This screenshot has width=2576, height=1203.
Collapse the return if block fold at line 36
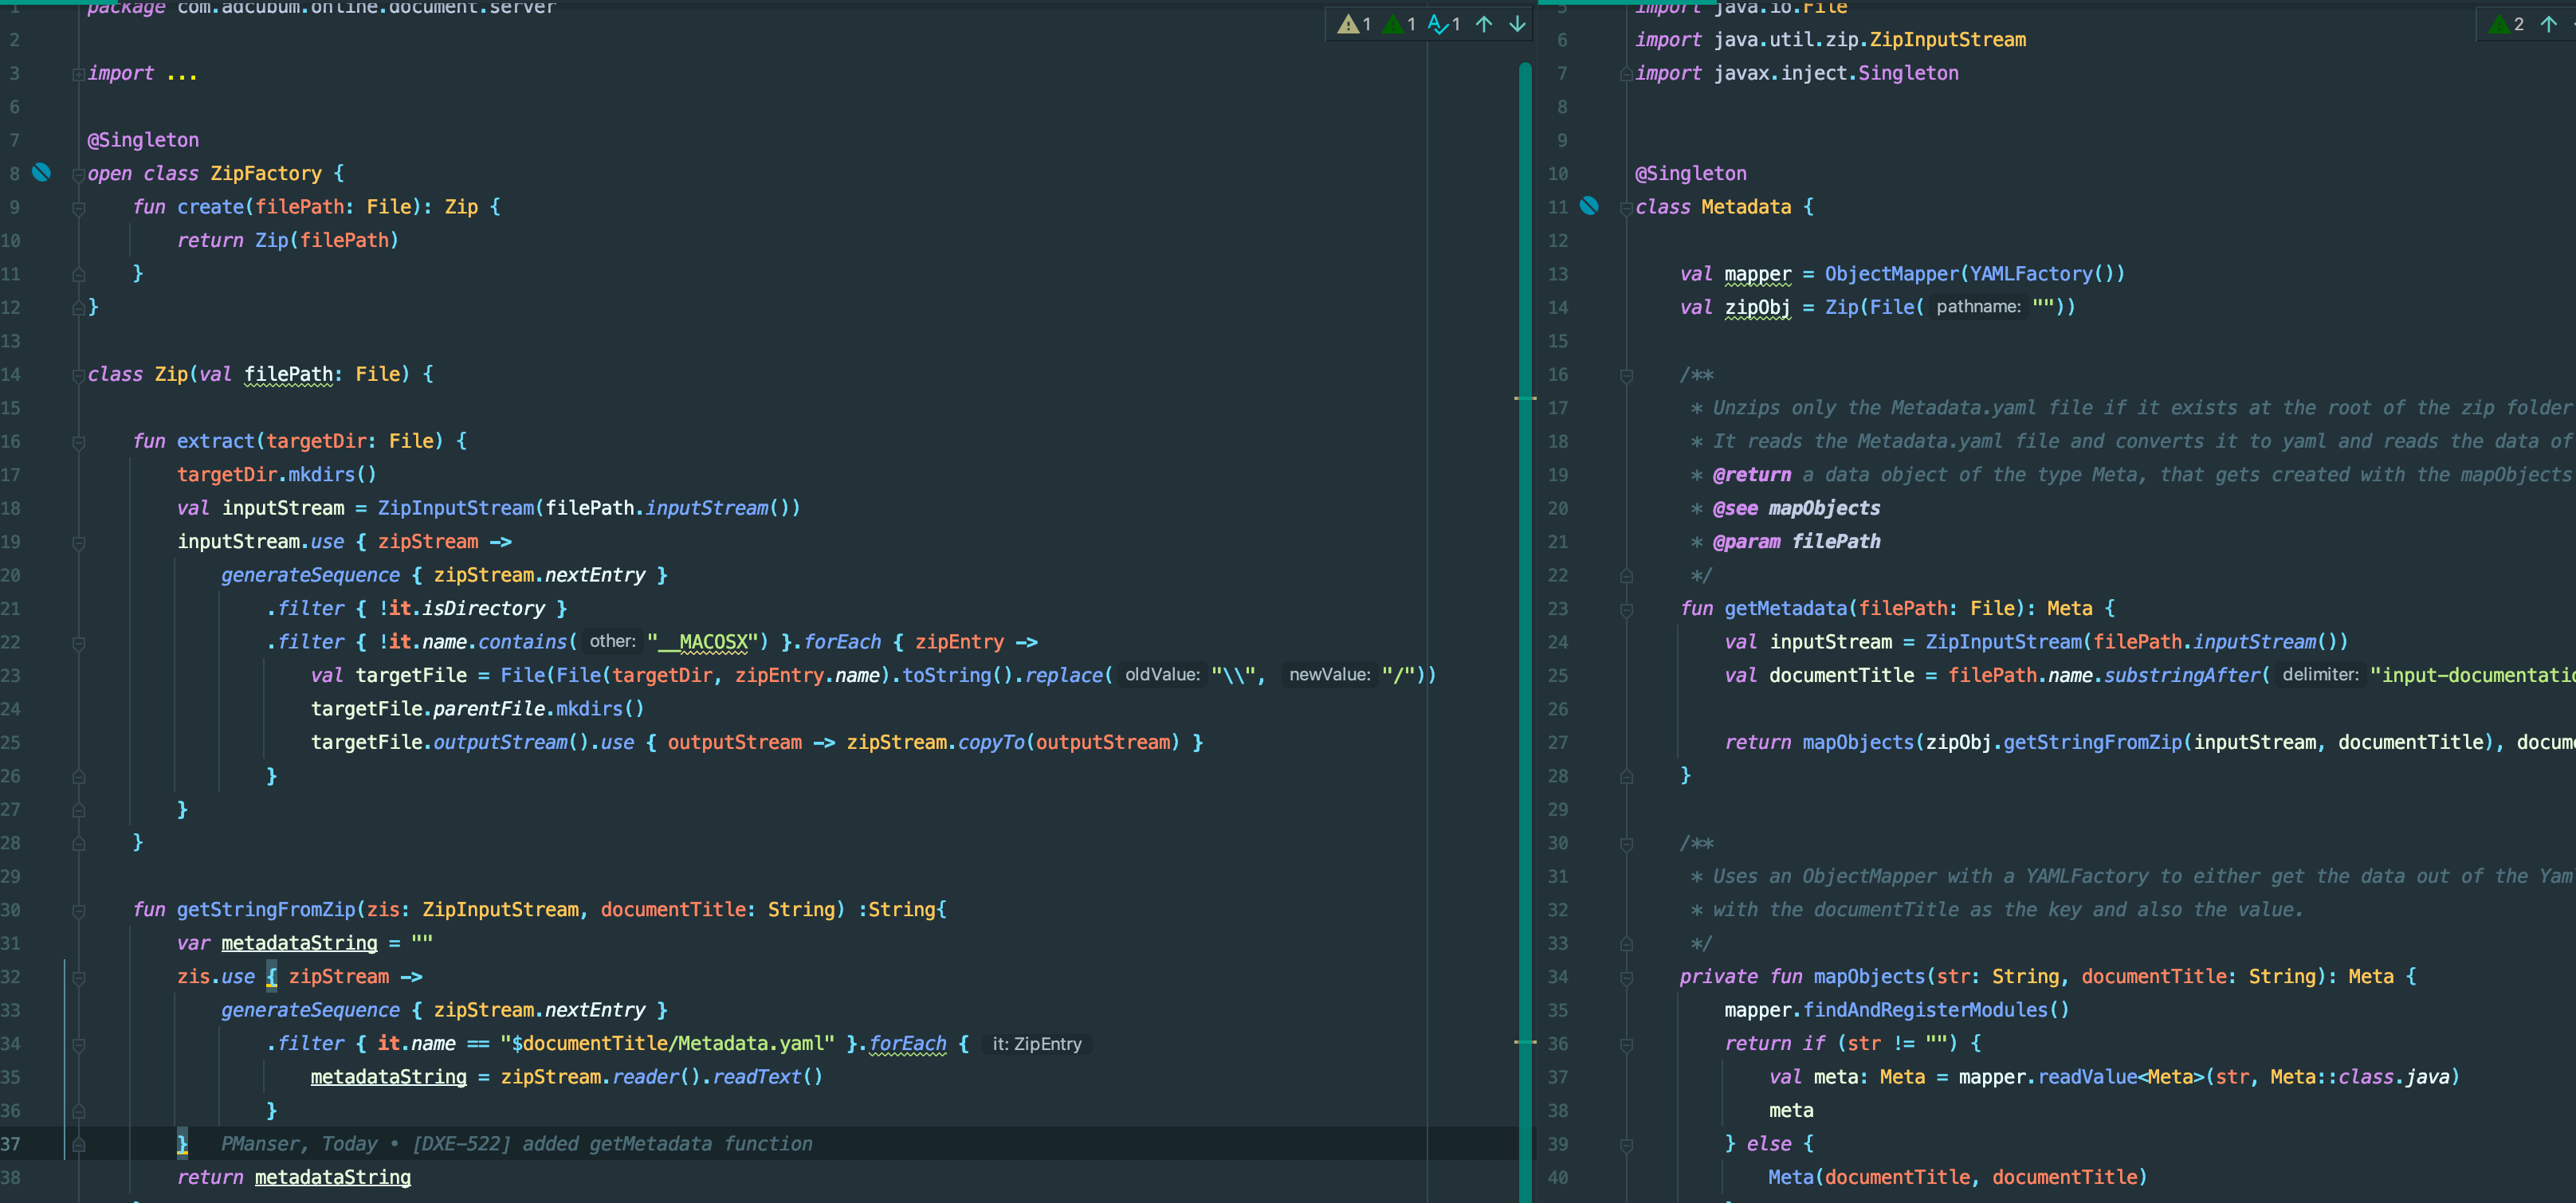[x=1626, y=1044]
